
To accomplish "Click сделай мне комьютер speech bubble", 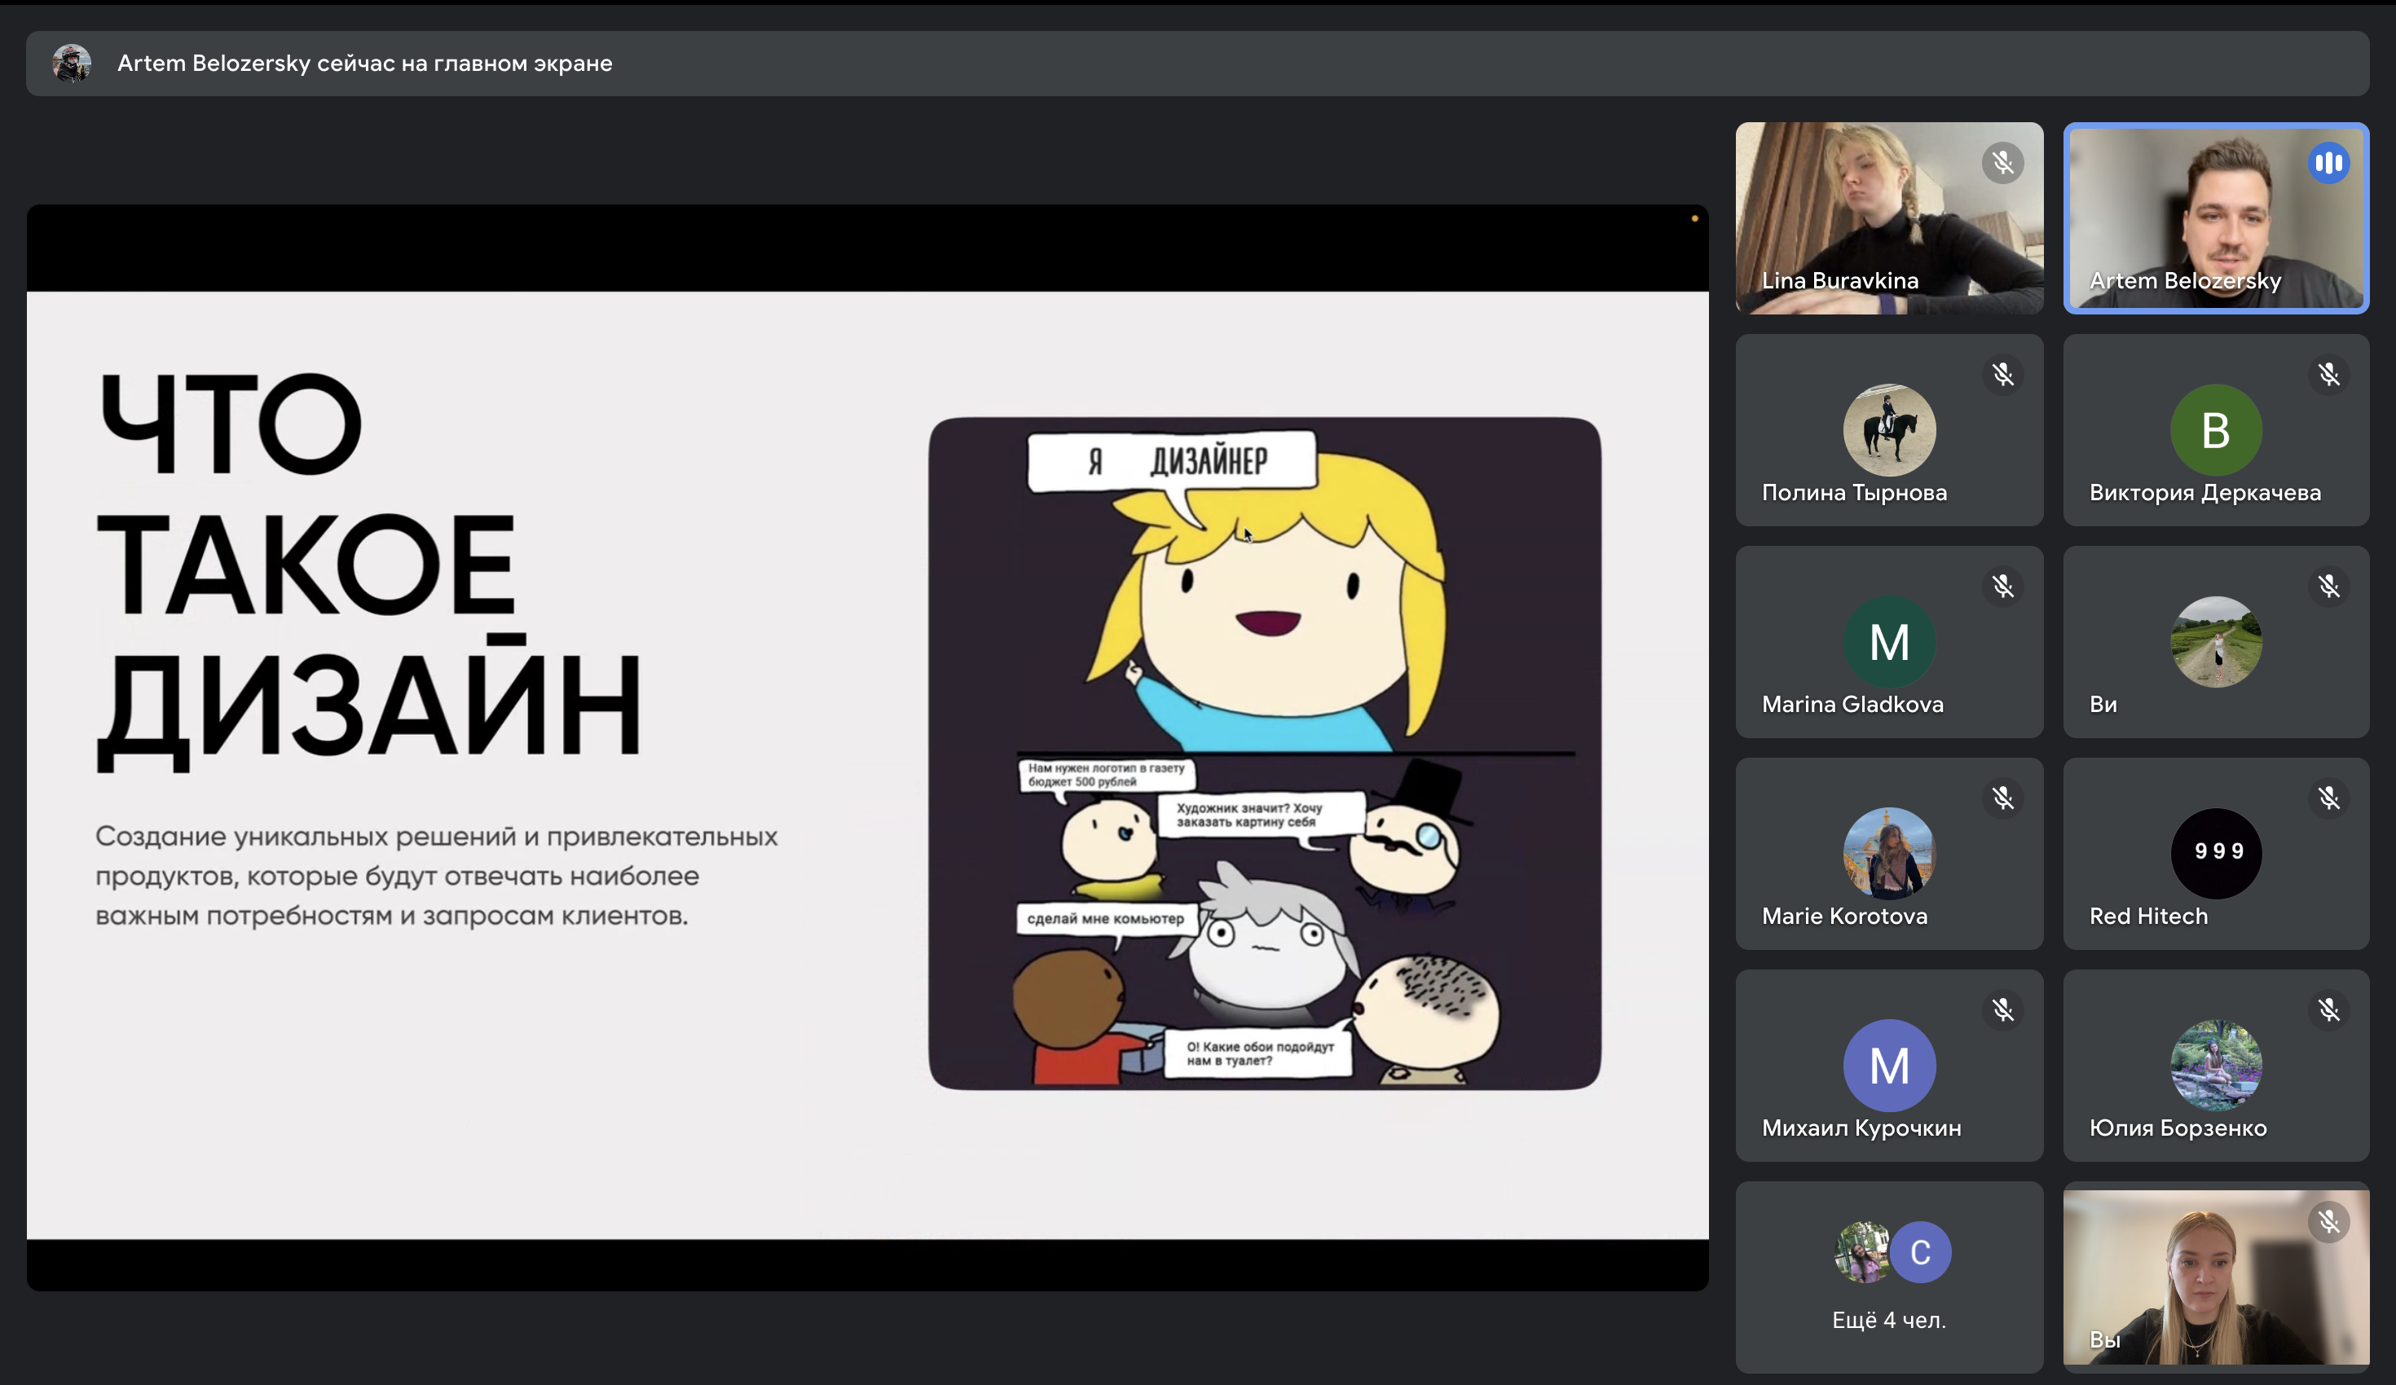I will click(1106, 919).
